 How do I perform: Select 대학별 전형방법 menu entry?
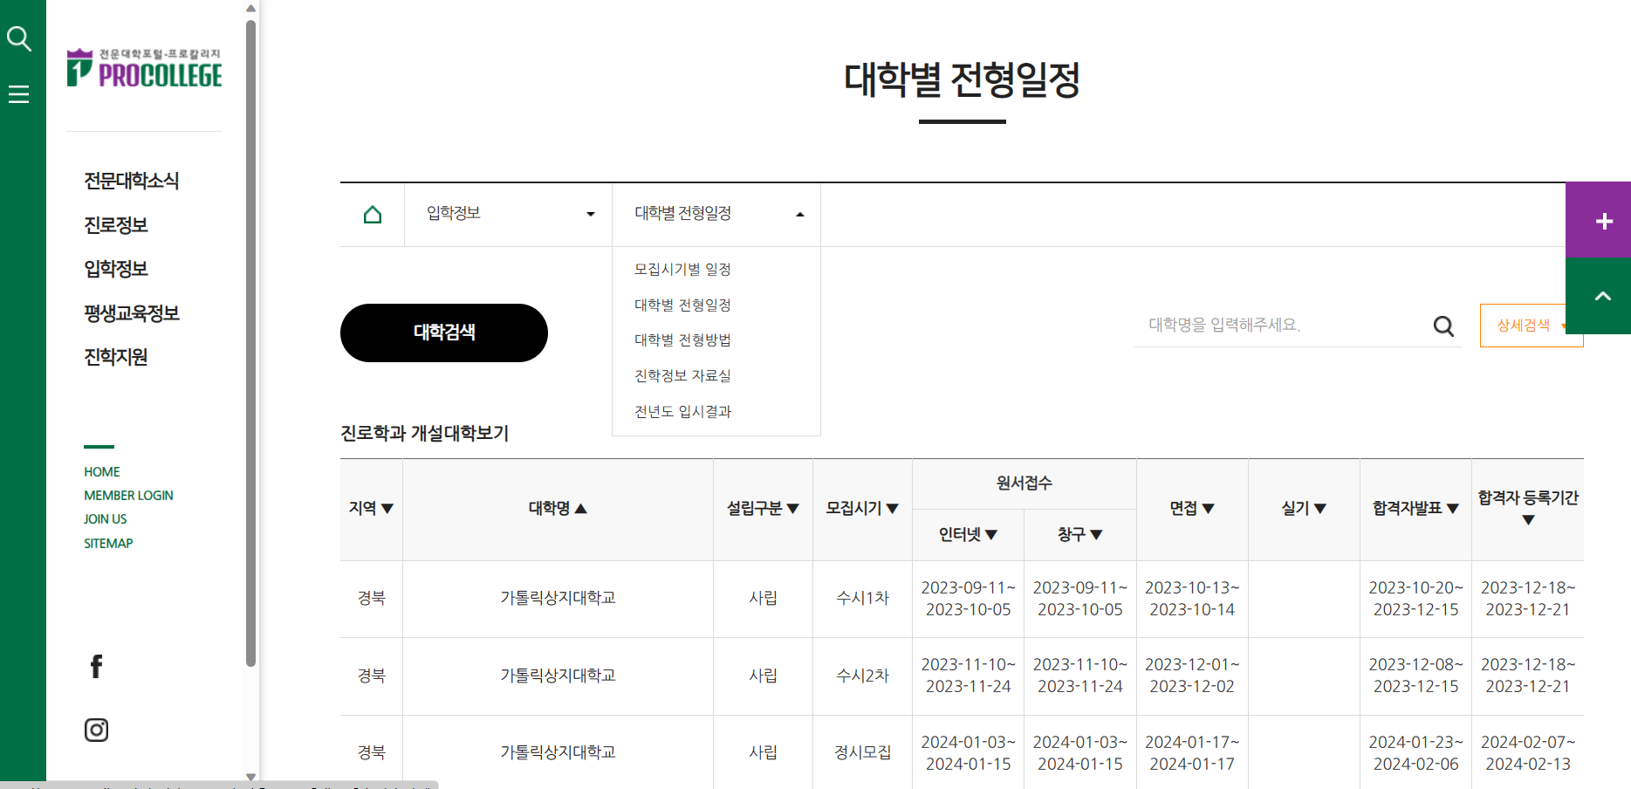(x=682, y=340)
